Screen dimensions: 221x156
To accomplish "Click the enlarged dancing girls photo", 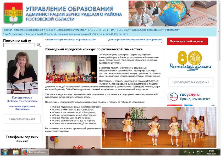I will click(159, 127).
